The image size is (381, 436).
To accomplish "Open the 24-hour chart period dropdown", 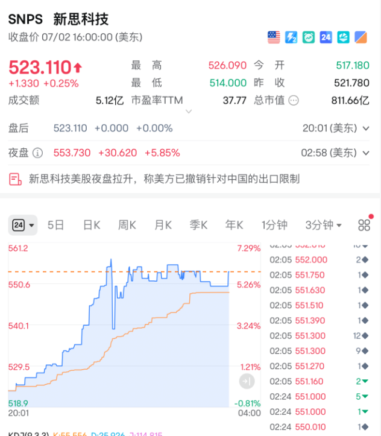I will coord(23,225).
